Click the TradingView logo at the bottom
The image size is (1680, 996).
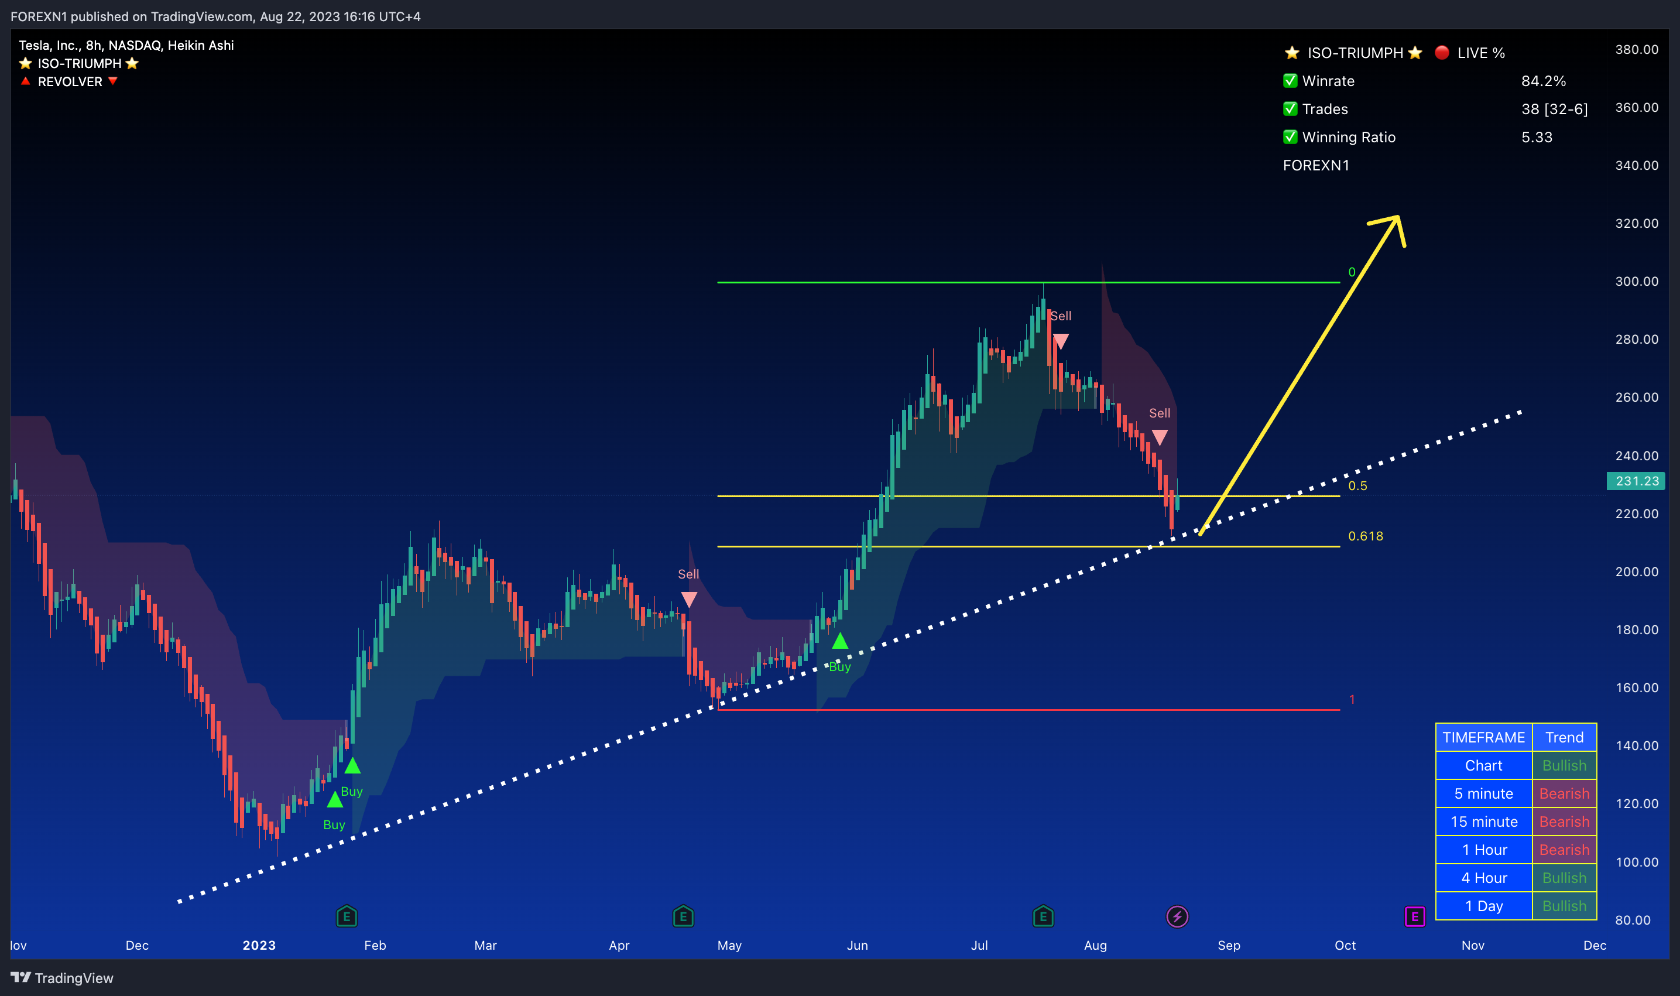pos(61,978)
